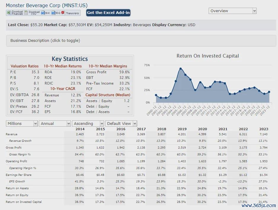Click the Operating Profit row label
The image size is (278, 210).
tap(16, 161)
